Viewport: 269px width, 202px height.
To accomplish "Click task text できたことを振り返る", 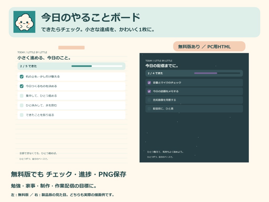I will [40, 115].
